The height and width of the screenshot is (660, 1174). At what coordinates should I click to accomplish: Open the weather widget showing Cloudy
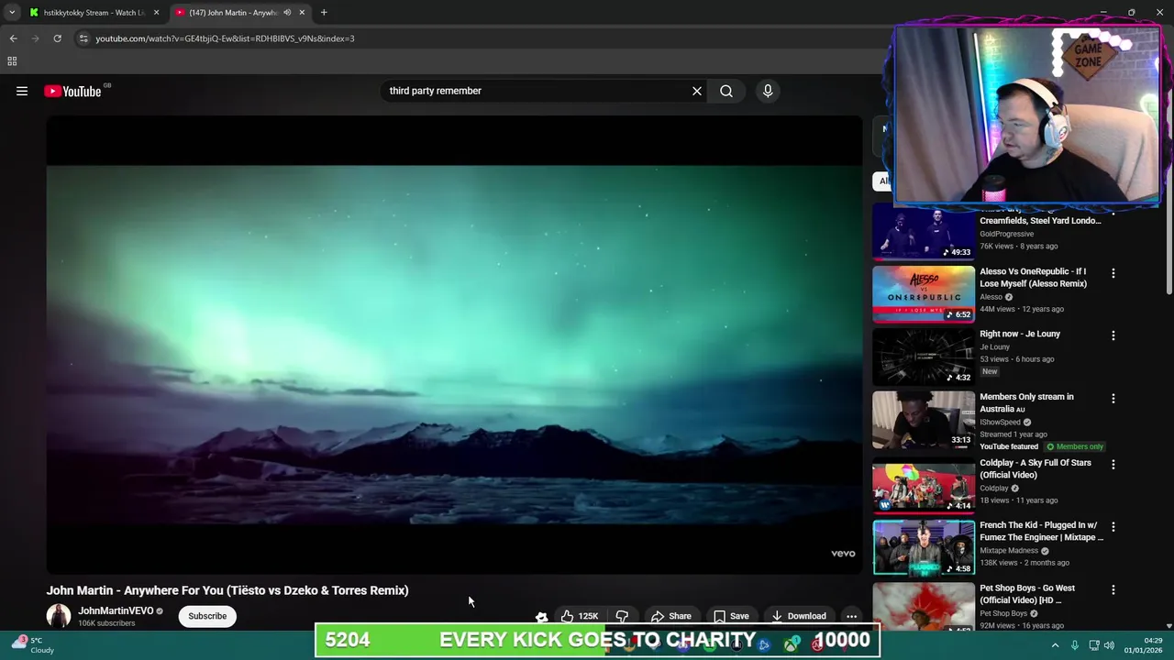coord(33,645)
